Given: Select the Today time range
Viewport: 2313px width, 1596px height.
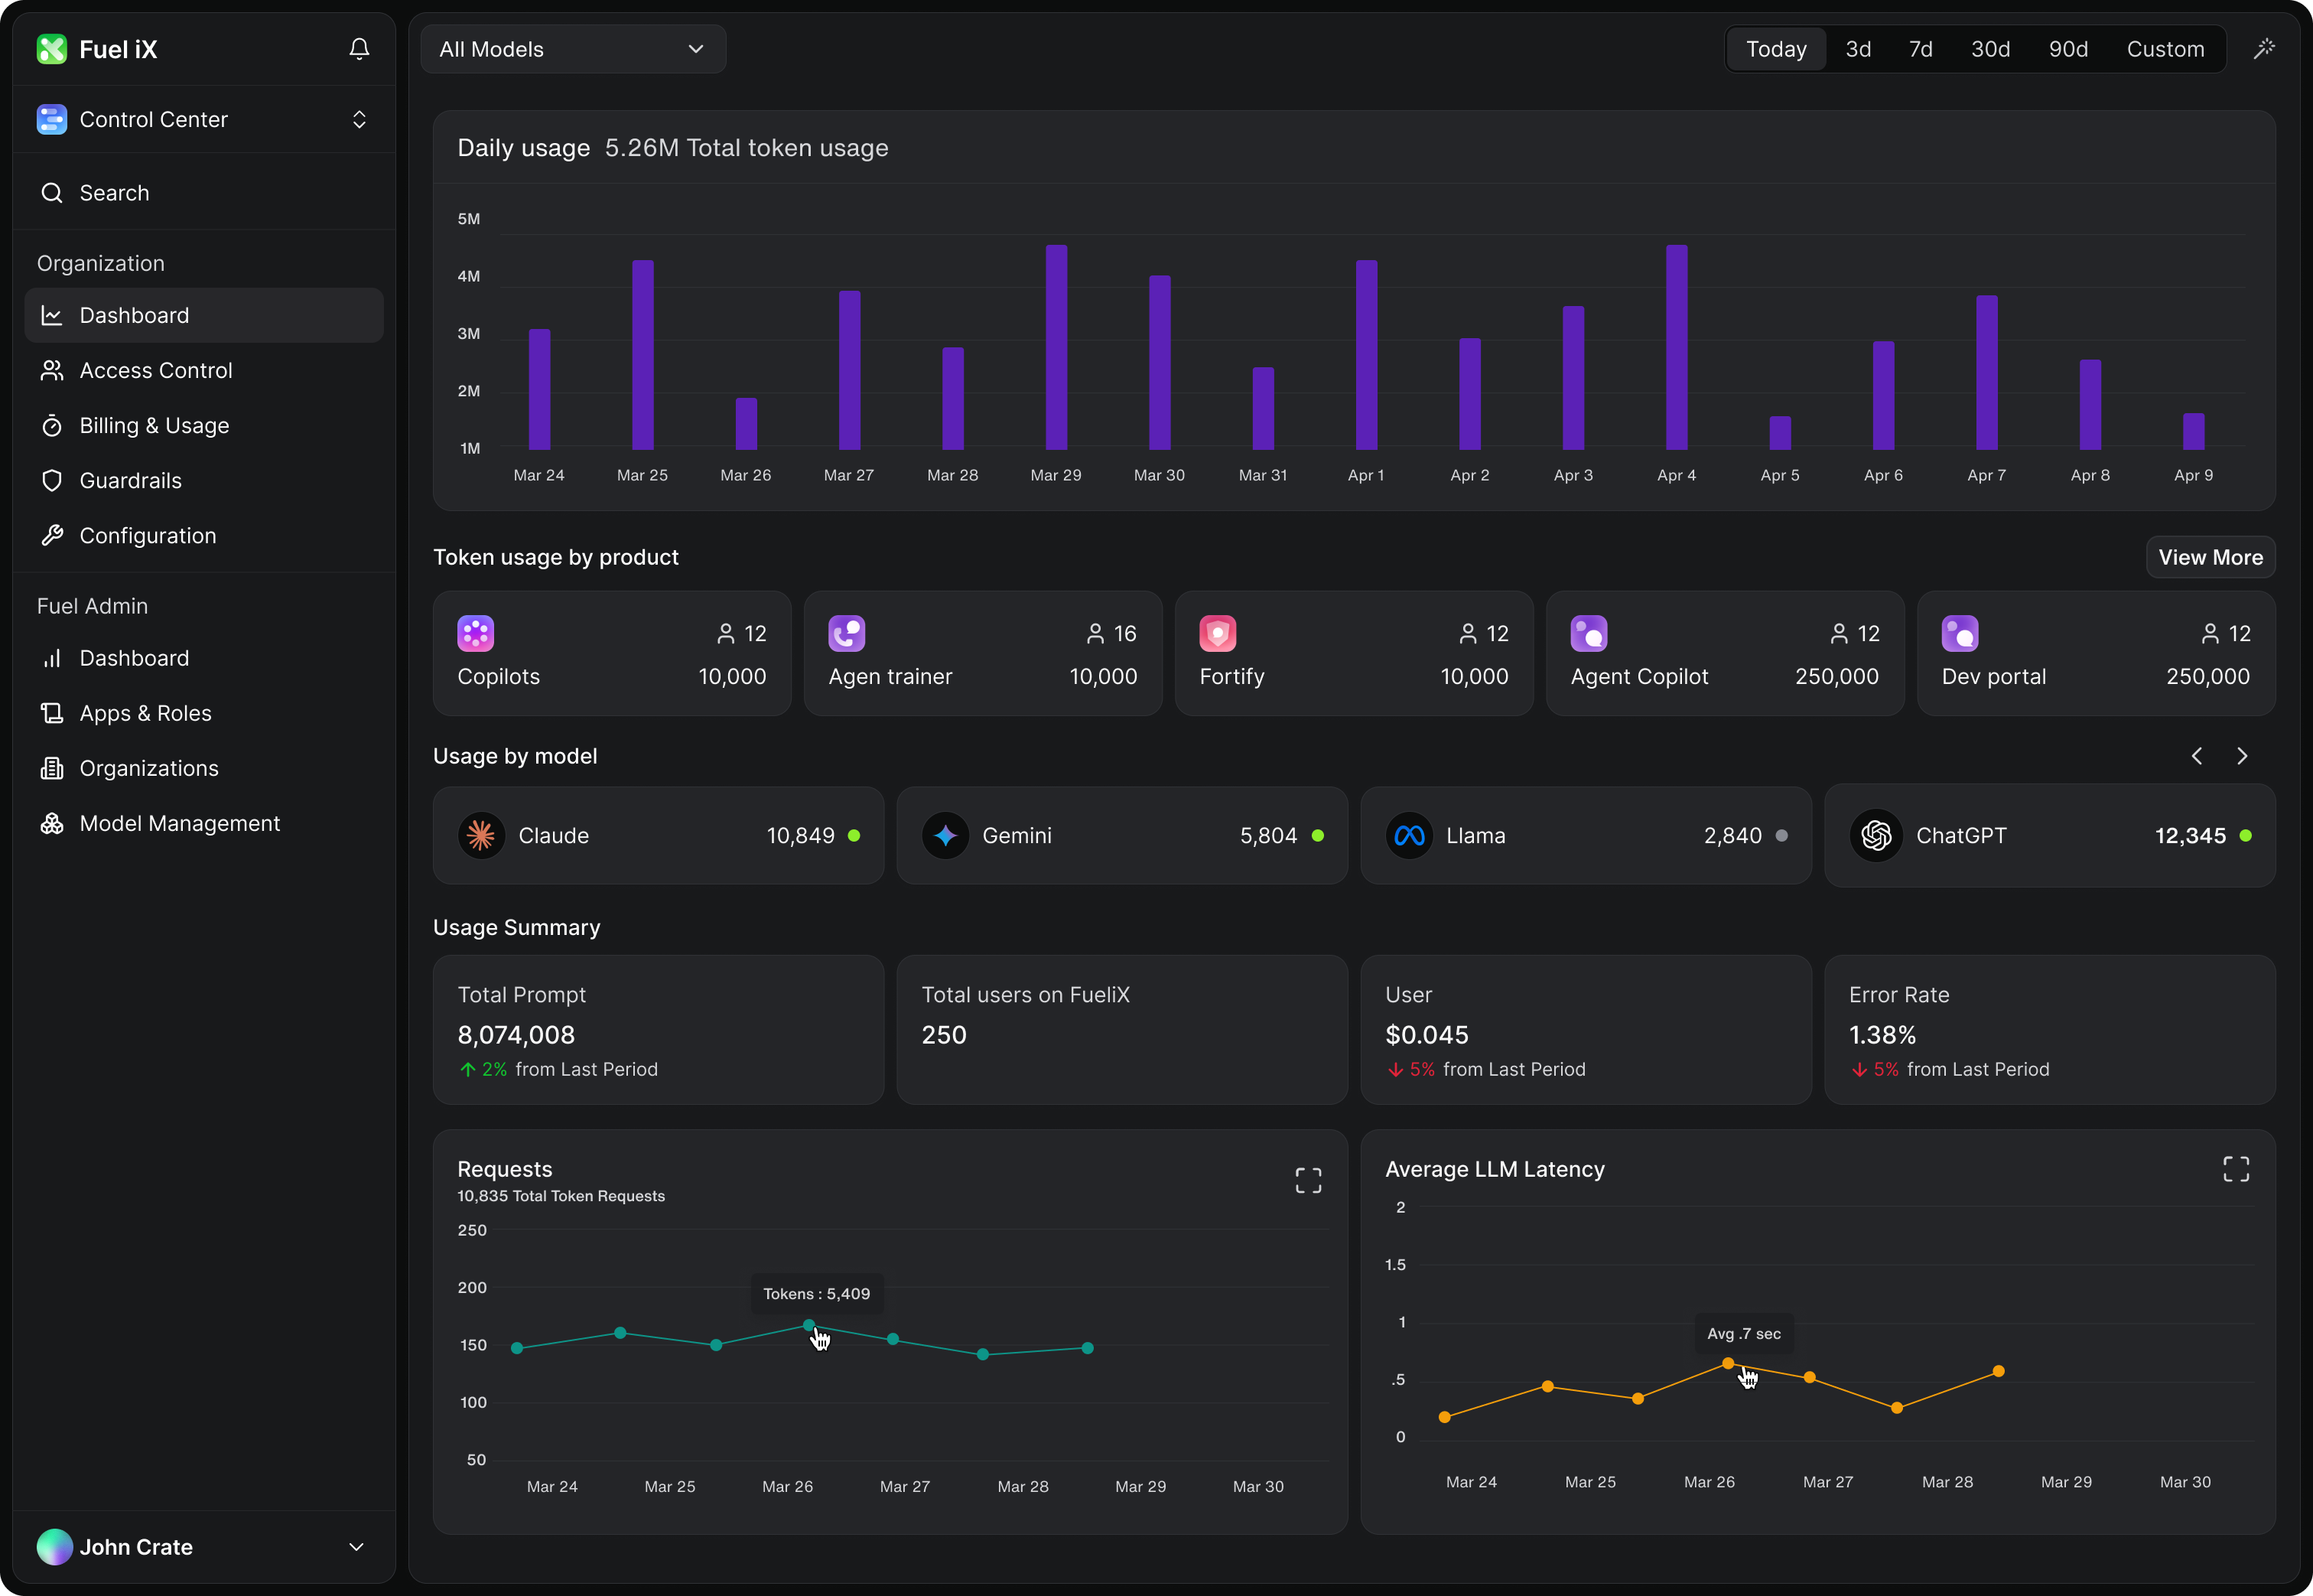Looking at the screenshot, I should coord(1776,49).
